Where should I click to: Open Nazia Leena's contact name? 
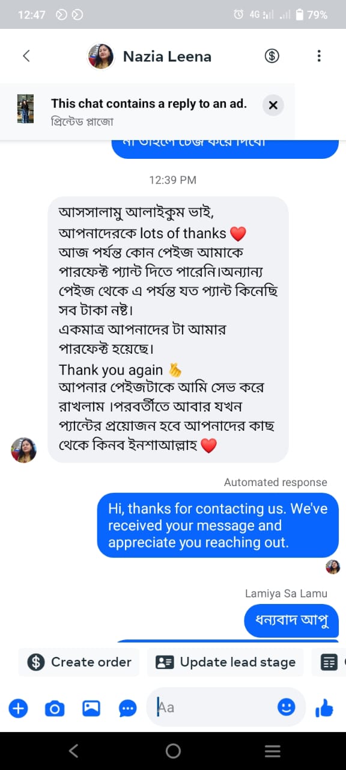pos(167,56)
